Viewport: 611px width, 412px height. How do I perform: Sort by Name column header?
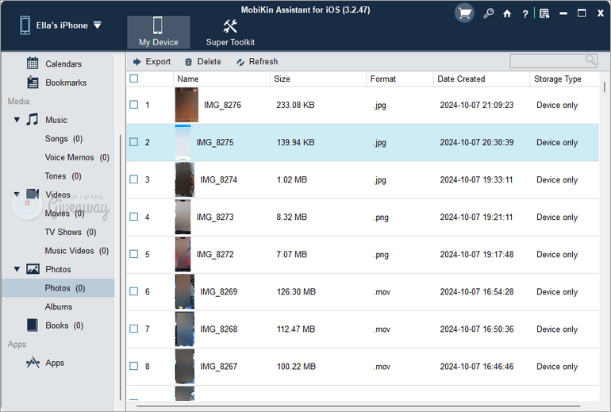click(x=221, y=79)
